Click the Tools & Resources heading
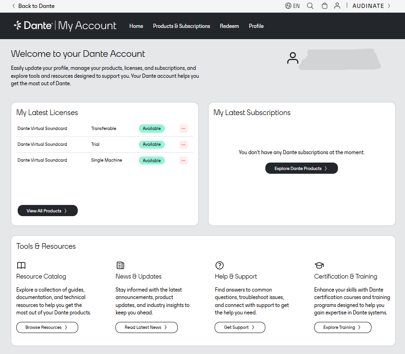 (46, 246)
